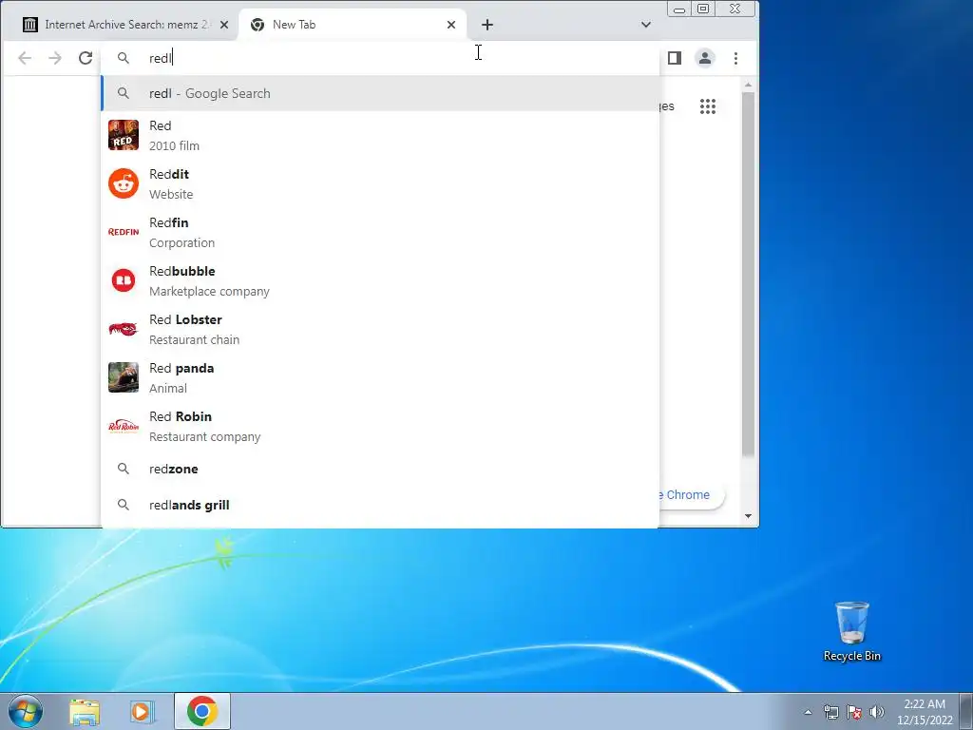Click the Redbubble logo icon

pos(124,280)
